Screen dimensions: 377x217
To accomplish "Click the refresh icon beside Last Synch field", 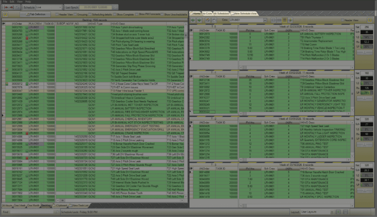I will [x=115, y=7].
